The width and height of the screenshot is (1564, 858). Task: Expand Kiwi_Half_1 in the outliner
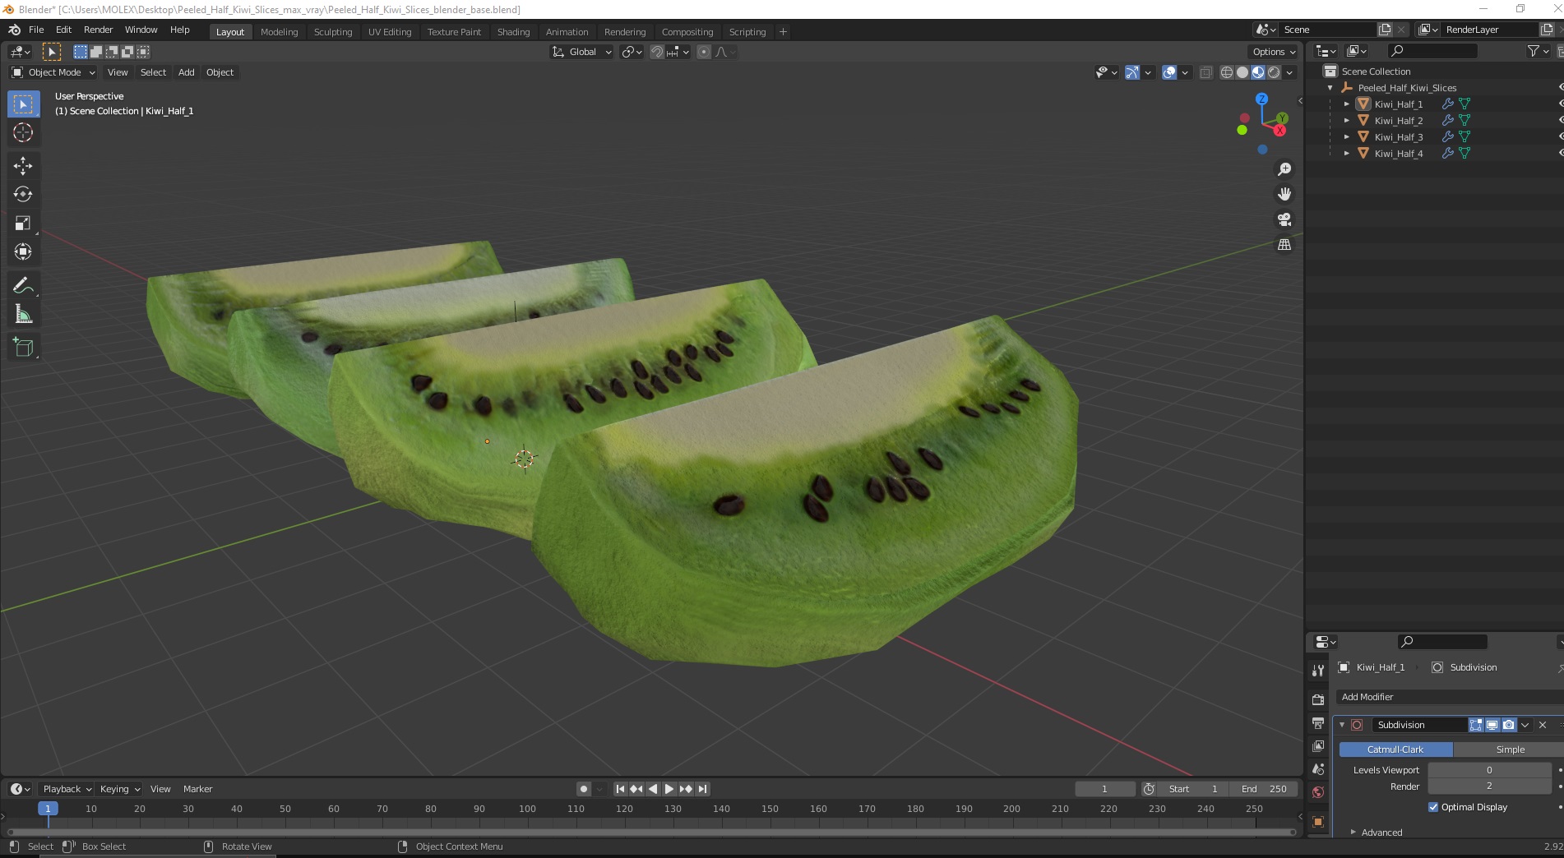(x=1346, y=104)
